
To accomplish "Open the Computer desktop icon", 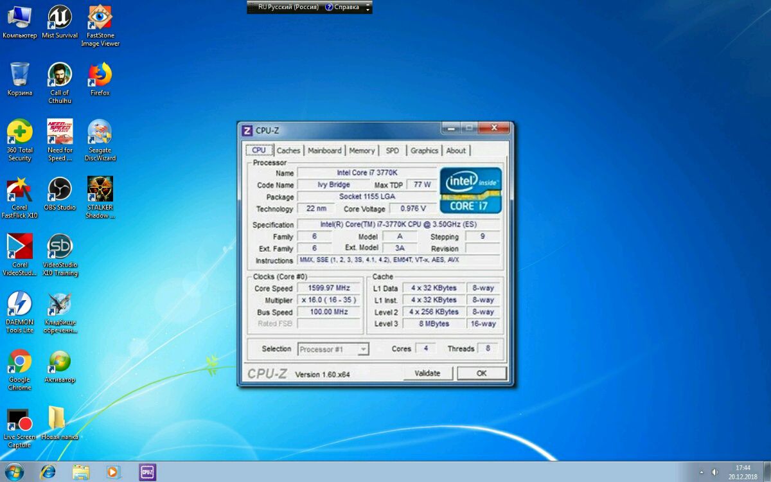I will point(19,22).
